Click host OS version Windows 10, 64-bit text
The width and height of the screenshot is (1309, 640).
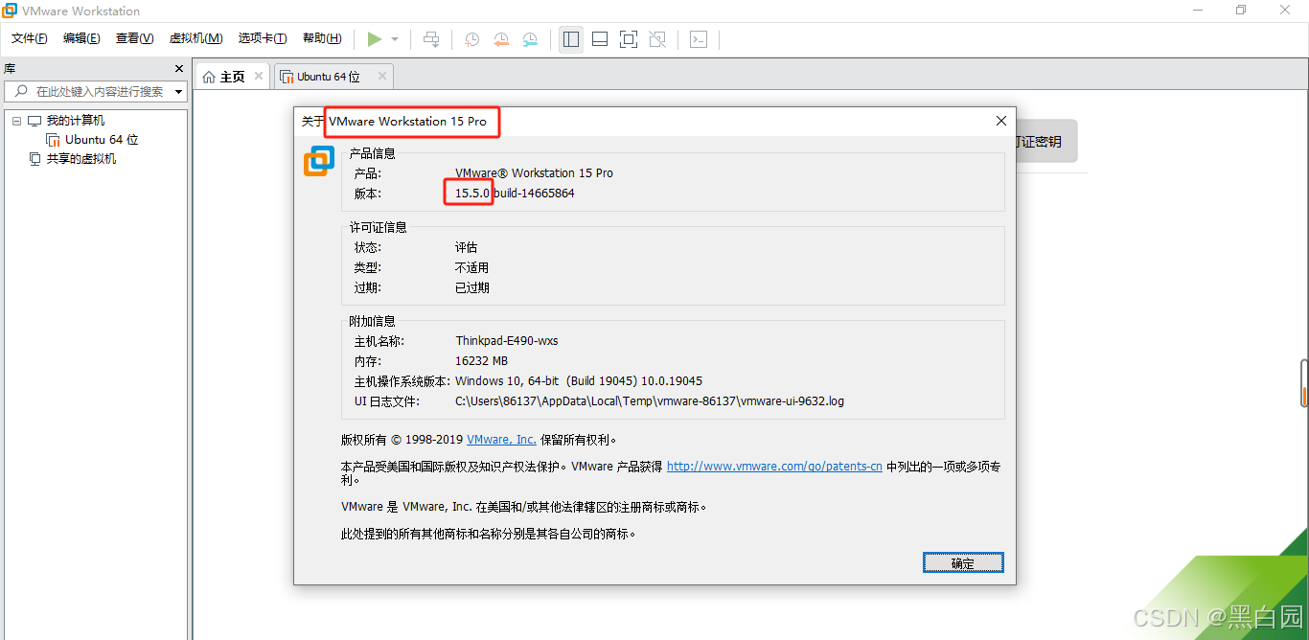[579, 381]
